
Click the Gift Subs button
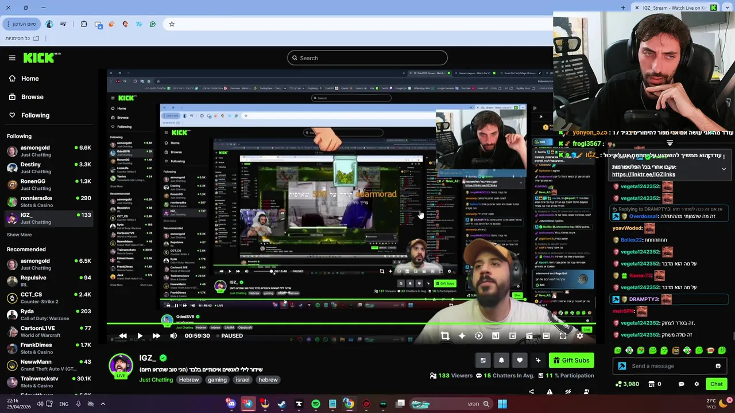pos(571,360)
